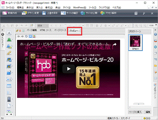Switch to the プレビュー tab
158x120 pixels.
(75, 31)
